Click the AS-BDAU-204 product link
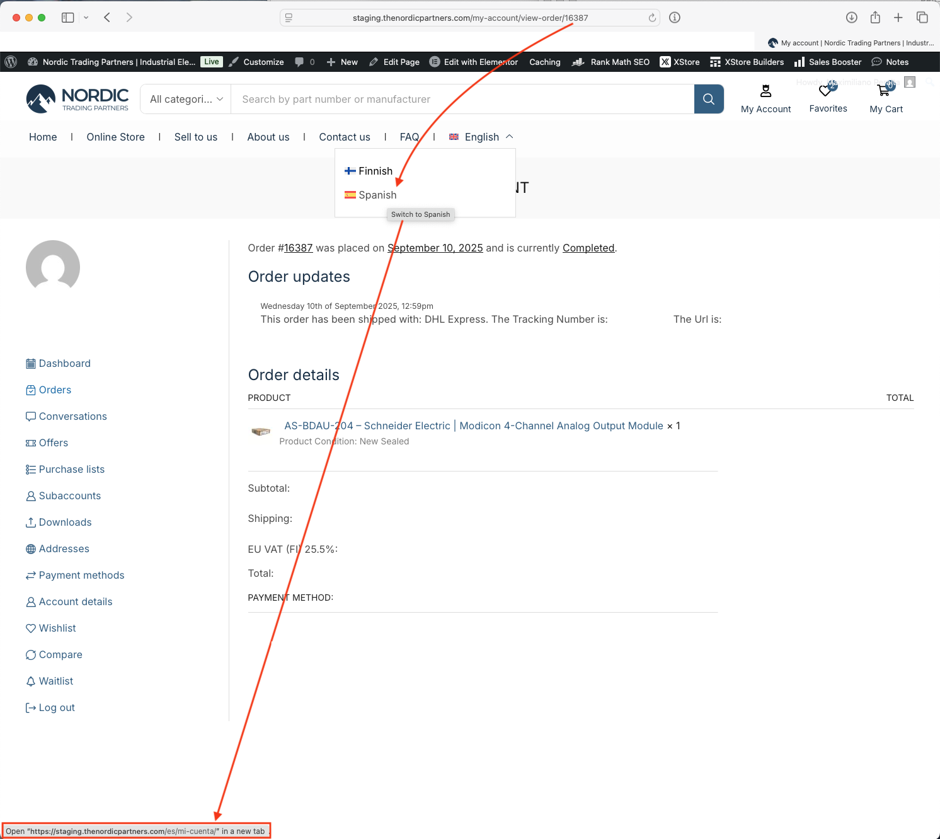This screenshot has height=839, width=940. pos(473,426)
